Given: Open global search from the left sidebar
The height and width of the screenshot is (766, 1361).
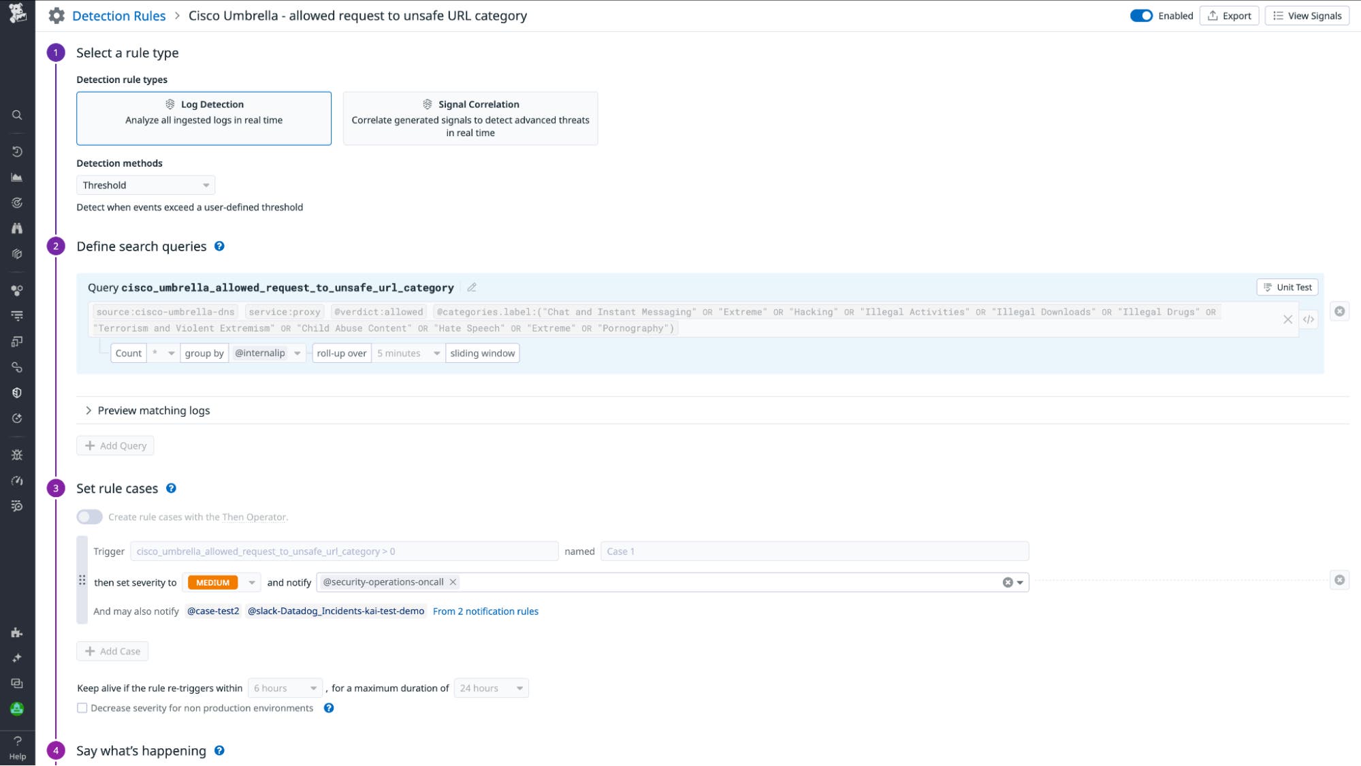Looking at the screenshot, I should [x=17, y=115].
